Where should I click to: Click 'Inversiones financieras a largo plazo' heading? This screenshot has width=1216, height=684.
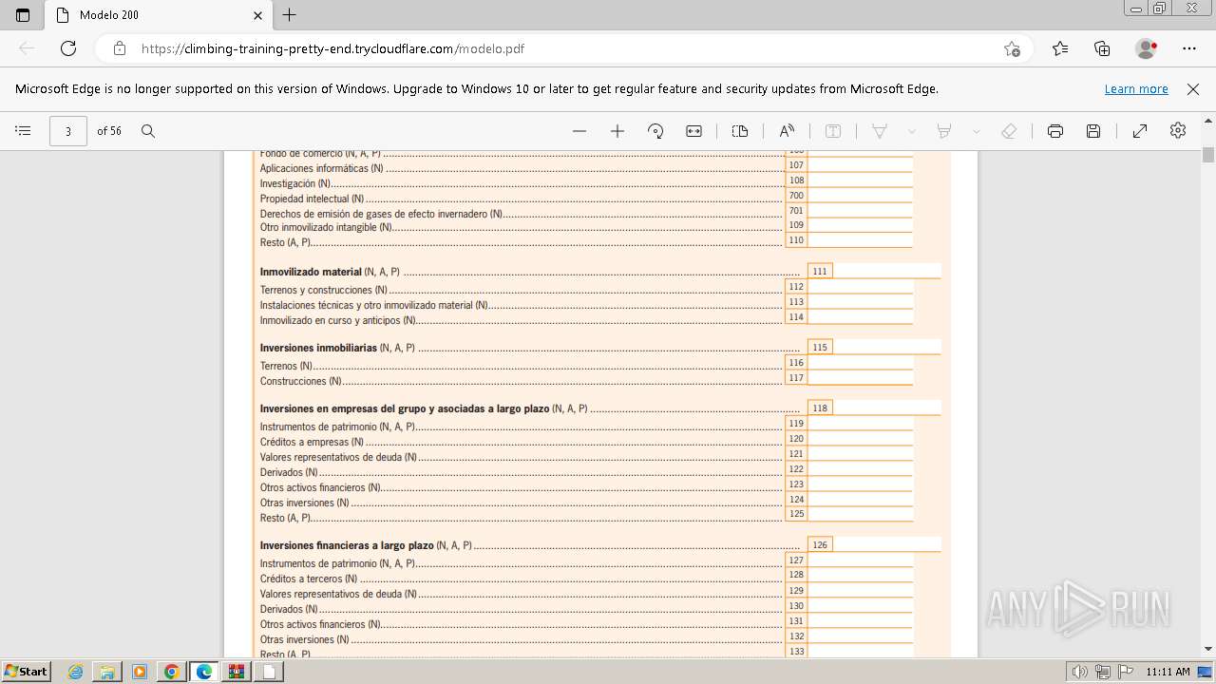point(347,545)
